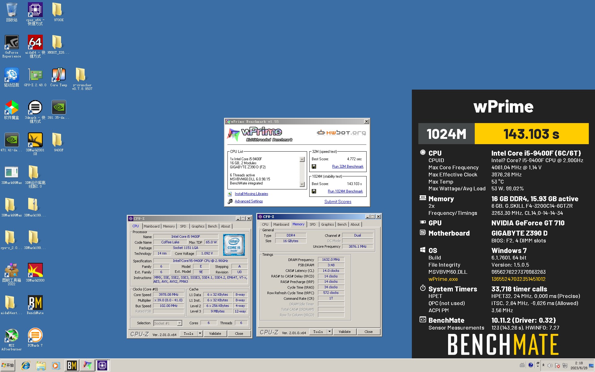Click Run 32M Benchmark link
Screen dimensions: 595x372
348,166
